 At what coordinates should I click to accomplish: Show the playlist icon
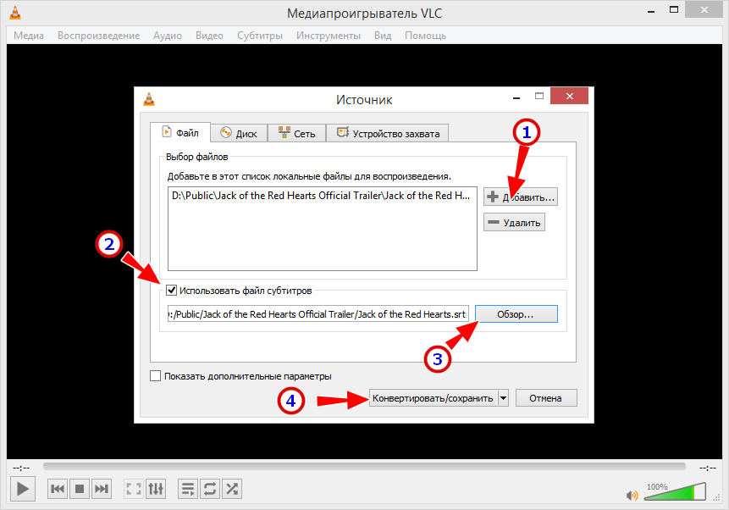(x=188, y=489)
